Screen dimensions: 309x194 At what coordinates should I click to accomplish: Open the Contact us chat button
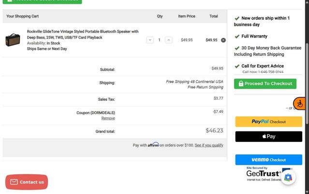click(x=27, y=182)
